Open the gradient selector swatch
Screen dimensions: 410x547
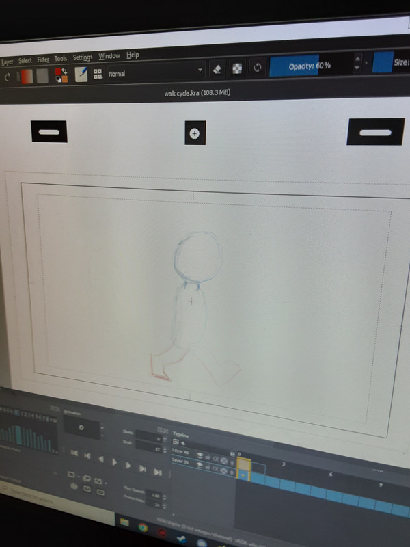(27, 77)
